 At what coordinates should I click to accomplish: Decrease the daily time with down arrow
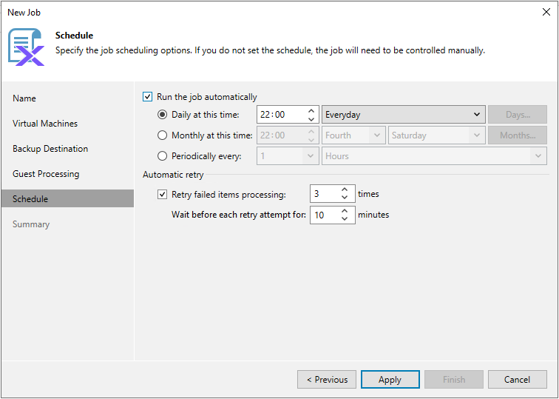click(311, 119)
